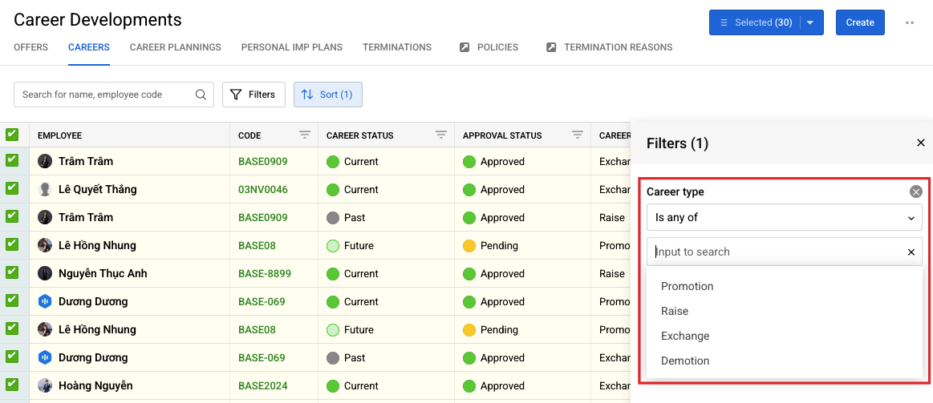
Task: Uncheck the Nguyễn Thục Anh row checkbox
Action: click(12, 272)
